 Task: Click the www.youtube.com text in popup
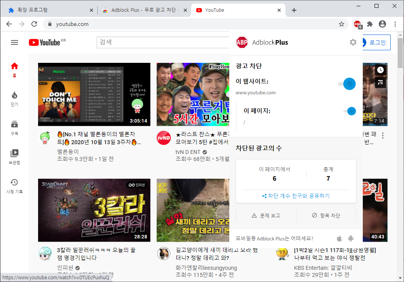[x=256, y=93]
